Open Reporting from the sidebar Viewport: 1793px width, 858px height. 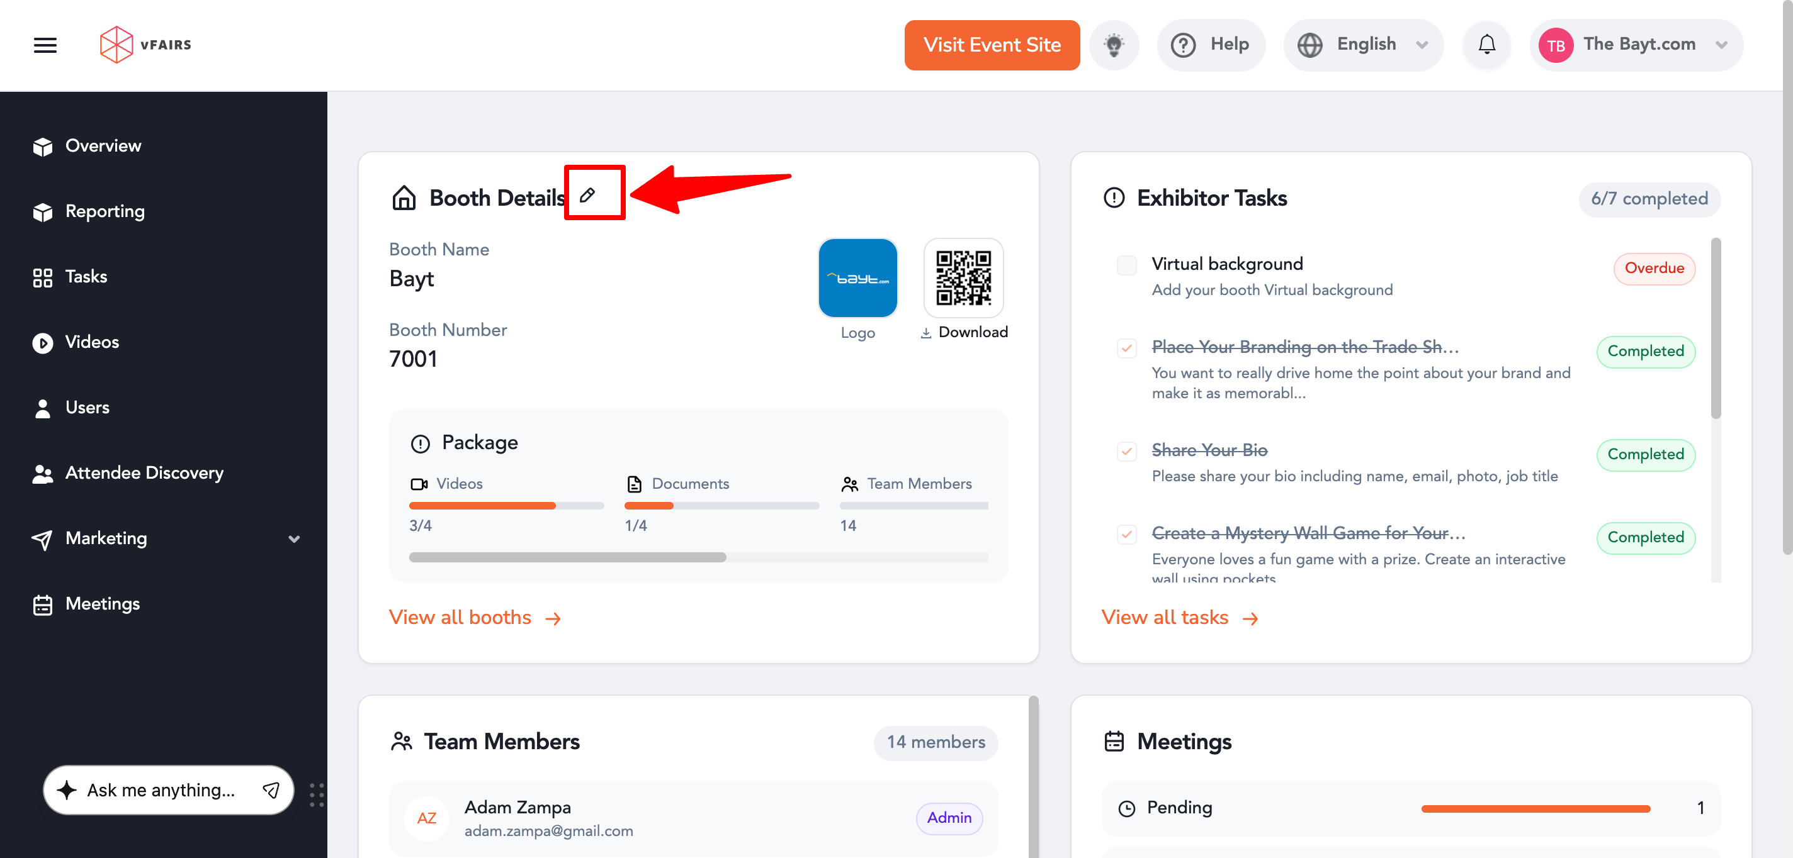click(x=105, y=211)
